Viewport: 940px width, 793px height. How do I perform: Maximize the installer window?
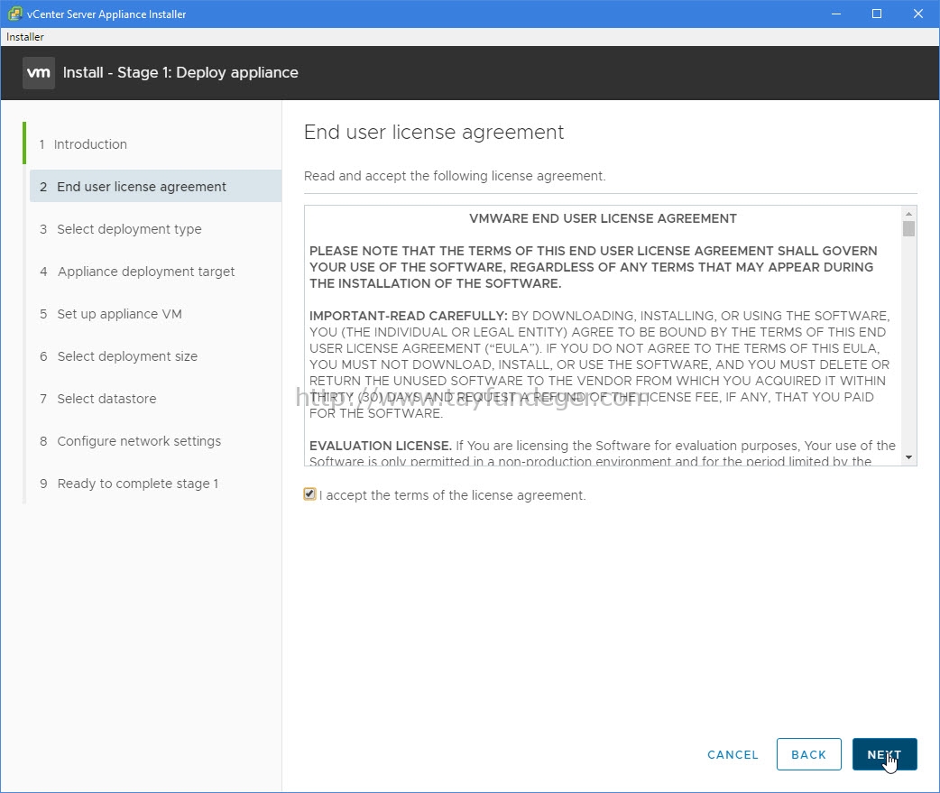click(x=877, y=14)
